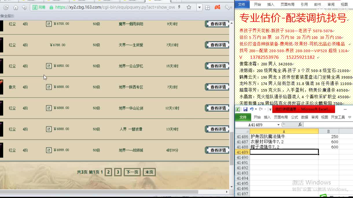Open Excel undo history dropdown arrow
This screenshot has width=353, height=198.
point(255,109)
